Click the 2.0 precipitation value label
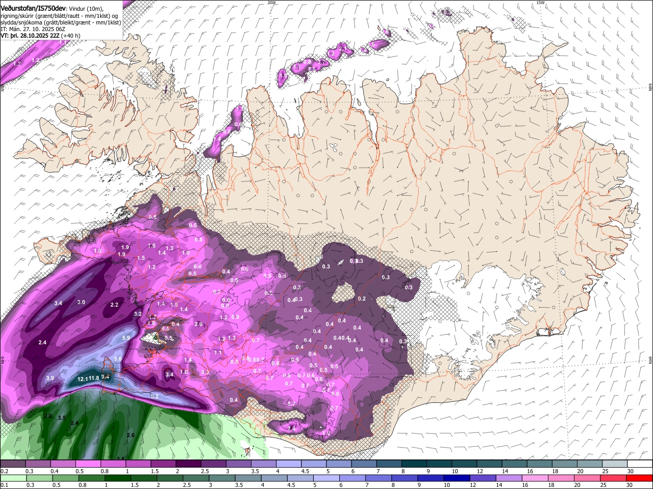653x489 pixels. click(x=198, y=324)
